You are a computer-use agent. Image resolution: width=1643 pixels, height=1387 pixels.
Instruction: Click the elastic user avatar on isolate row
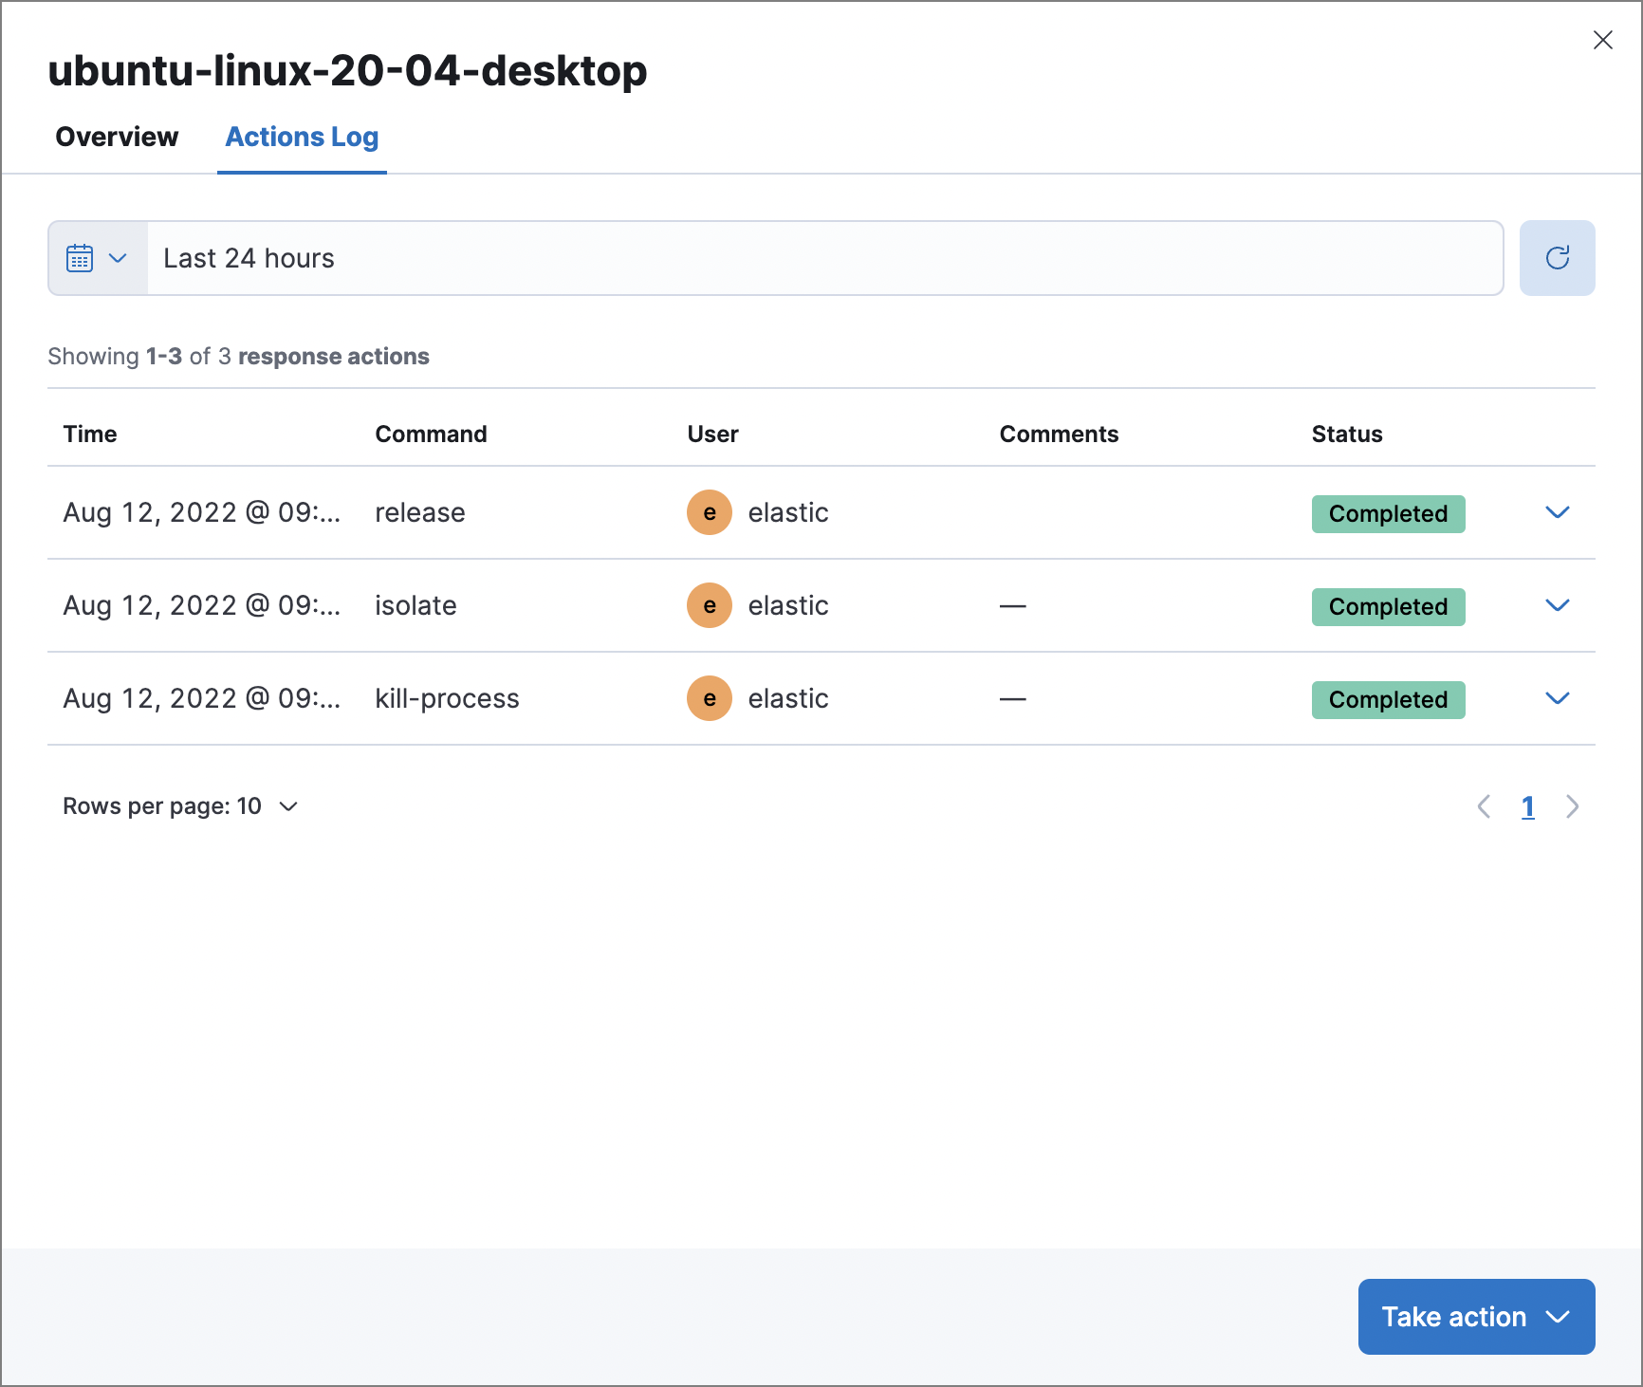tap(709, 605)
